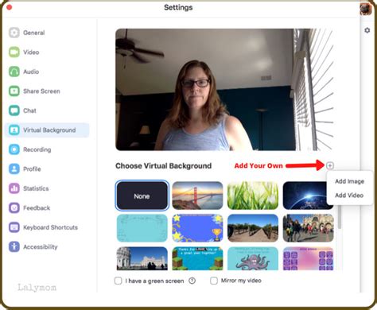Image resolution: width=377 pixels, height=310 pixels.
Task: Click the Feedback label in sidebar
Action: coord(37,207)
